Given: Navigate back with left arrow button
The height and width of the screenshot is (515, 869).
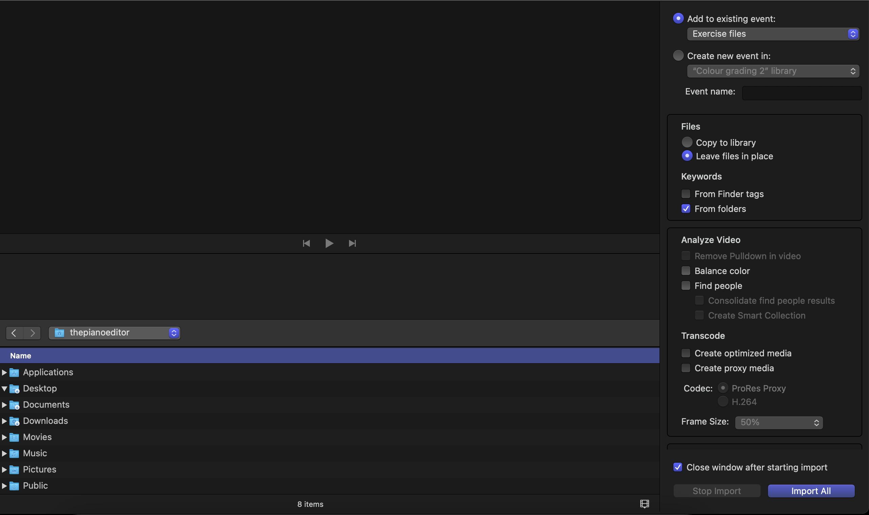Looking at the screenshot, I should point(14,333).
